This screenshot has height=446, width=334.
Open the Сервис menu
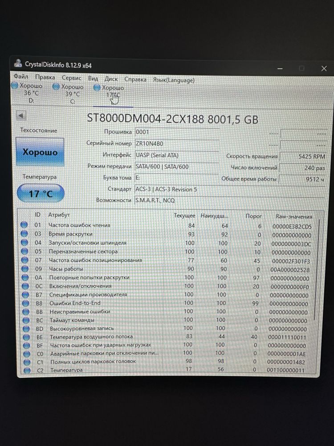71,78
